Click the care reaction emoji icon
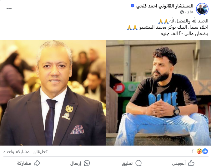 [199, 151]
